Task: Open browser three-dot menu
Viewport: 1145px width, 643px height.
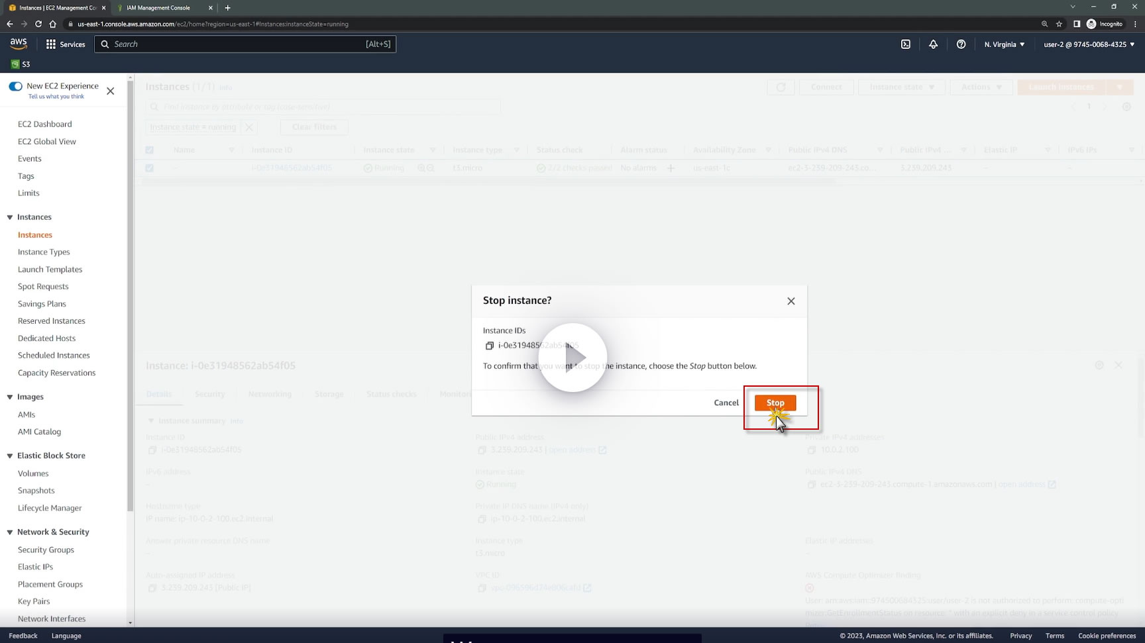Action: click(x=1135, y=24)
